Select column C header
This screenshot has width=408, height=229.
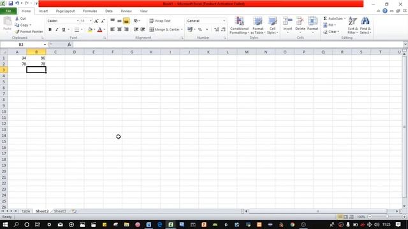55,52
